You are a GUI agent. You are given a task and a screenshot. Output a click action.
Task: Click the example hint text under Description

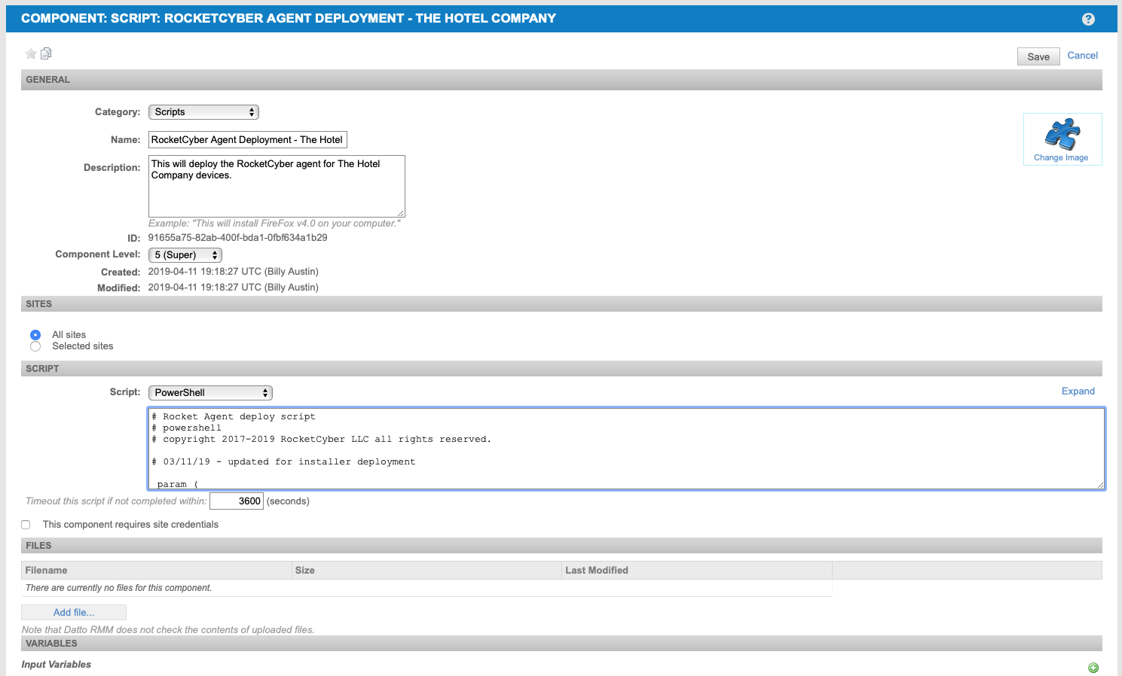coord(274,224)
